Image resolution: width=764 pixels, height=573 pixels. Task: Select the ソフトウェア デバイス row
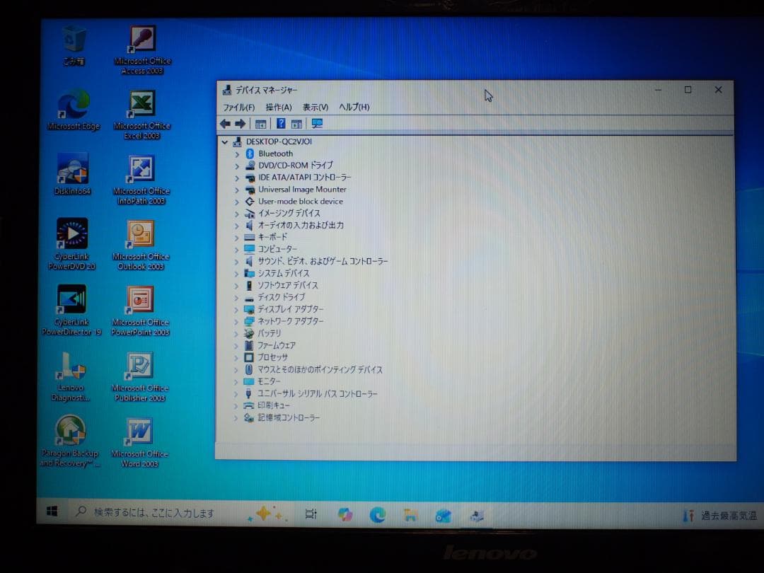pyautogui.click(x=287, y=286)
